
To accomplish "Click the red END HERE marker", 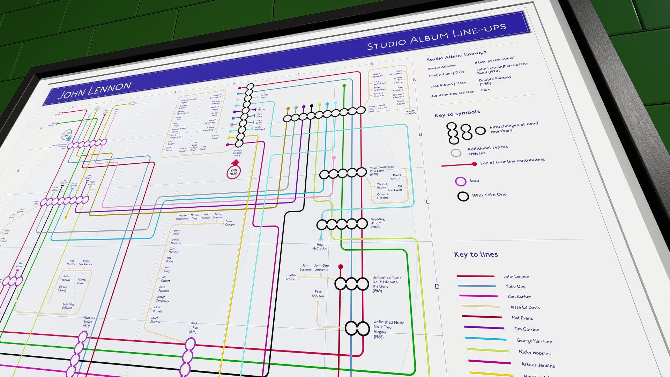I will (x=234, y=170).
